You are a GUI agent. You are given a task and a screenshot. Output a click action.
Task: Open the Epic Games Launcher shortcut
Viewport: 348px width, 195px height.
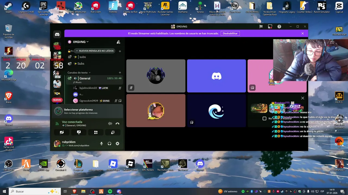coord(43,8)
